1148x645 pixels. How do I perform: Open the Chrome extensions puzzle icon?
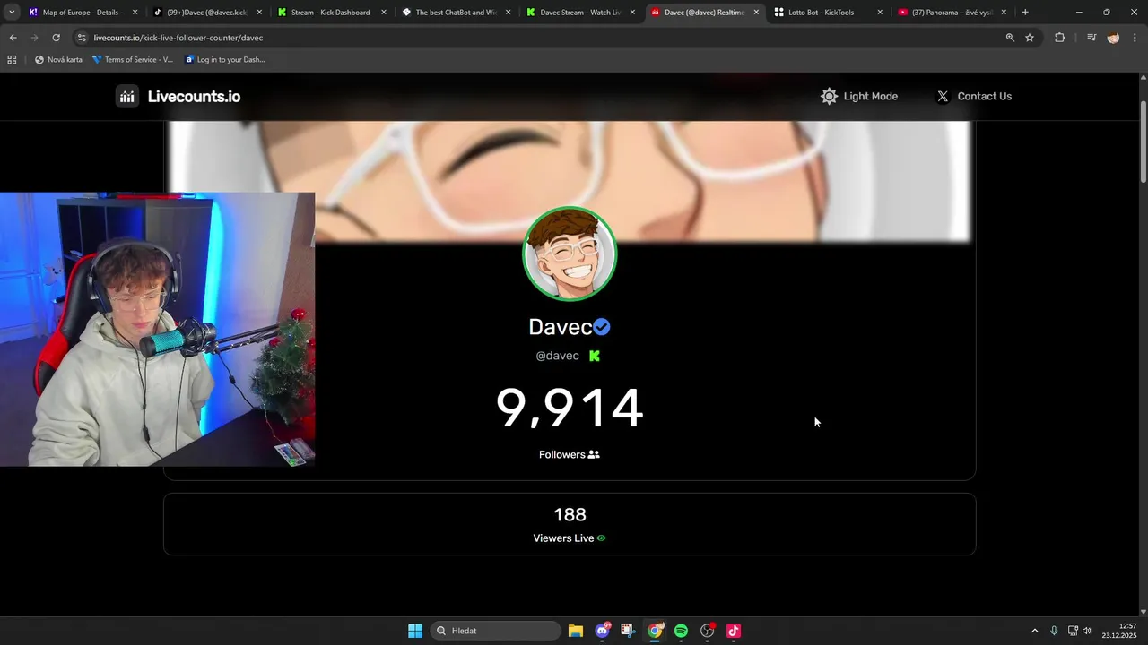click(x=1060, y=38)
